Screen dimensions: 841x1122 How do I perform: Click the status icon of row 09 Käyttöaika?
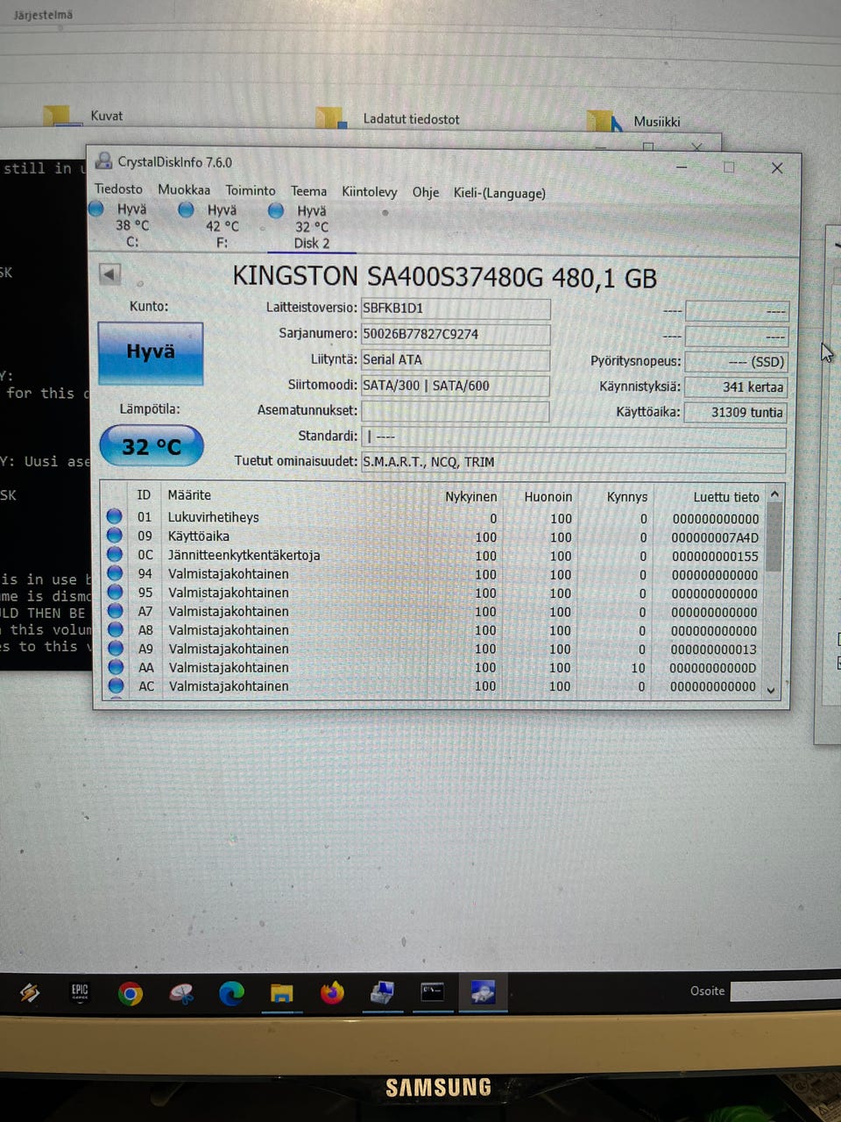115,536
